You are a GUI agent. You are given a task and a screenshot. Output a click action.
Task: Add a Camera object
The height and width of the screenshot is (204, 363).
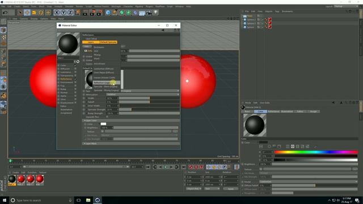[149, 12]
